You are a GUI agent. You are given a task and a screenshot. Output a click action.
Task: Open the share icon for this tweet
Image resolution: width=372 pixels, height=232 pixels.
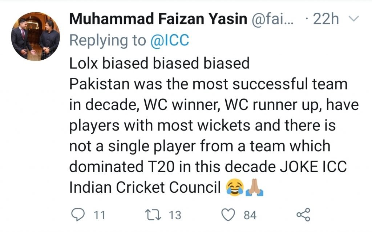coord(303,215)
